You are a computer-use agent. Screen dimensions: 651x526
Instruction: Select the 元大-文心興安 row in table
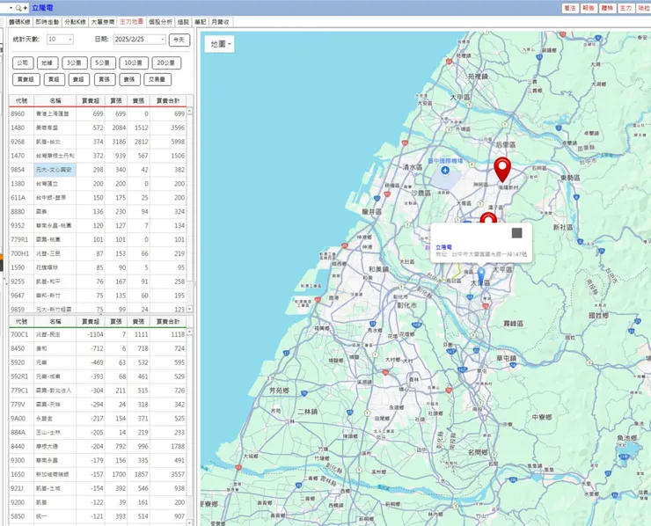click(x=55, y=169)
